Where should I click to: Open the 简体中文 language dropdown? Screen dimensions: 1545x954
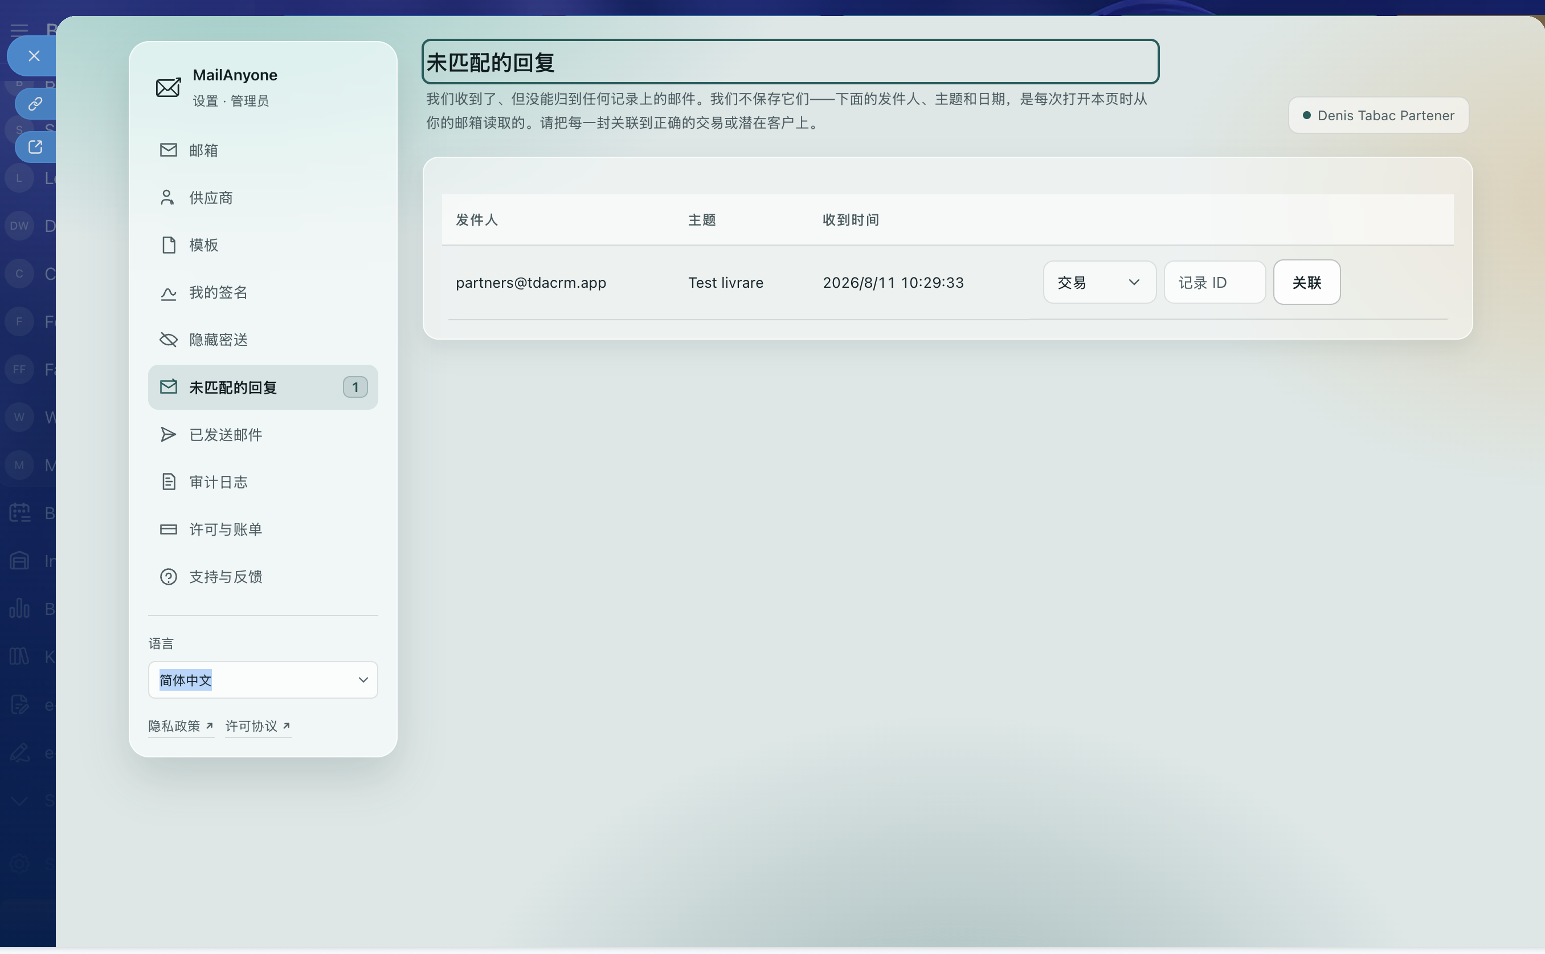click(263, 680)
